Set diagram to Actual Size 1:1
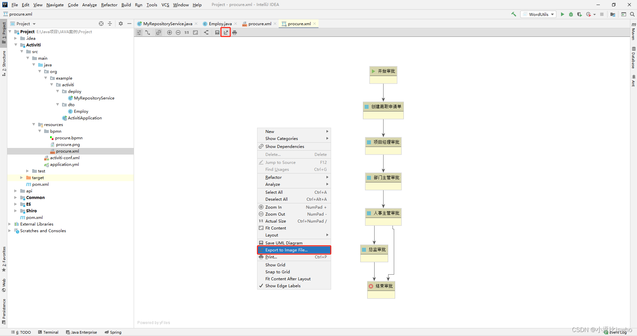The width and height of the screenshot is (637, 336). point(187,33)
